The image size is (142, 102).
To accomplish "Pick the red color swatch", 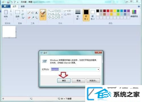I will coord(108,11).
